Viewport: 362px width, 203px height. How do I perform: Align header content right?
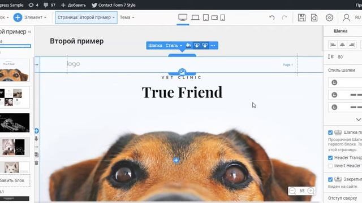point(352,45)
